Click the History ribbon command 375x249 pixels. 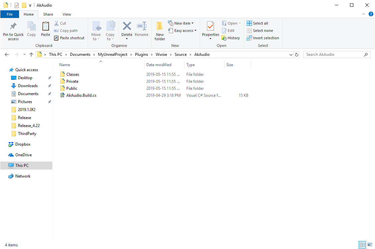point(231,38)
